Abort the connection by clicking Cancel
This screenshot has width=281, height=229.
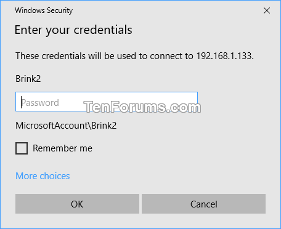203,204
